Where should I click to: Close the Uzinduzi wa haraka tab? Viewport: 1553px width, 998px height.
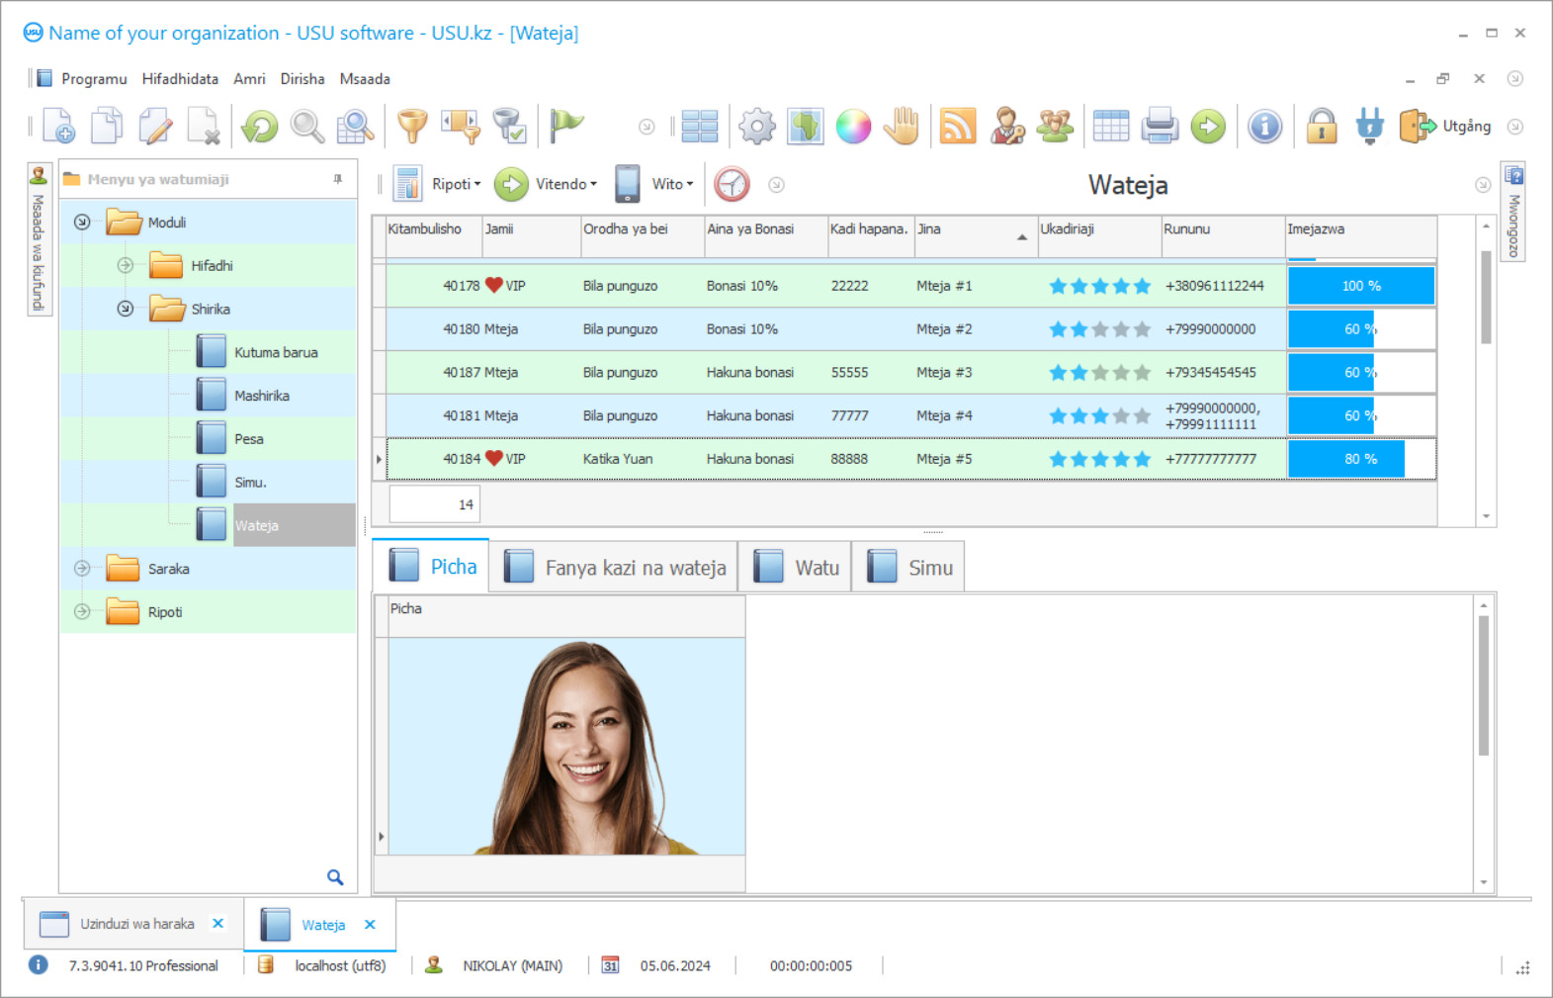click(218, 924)
